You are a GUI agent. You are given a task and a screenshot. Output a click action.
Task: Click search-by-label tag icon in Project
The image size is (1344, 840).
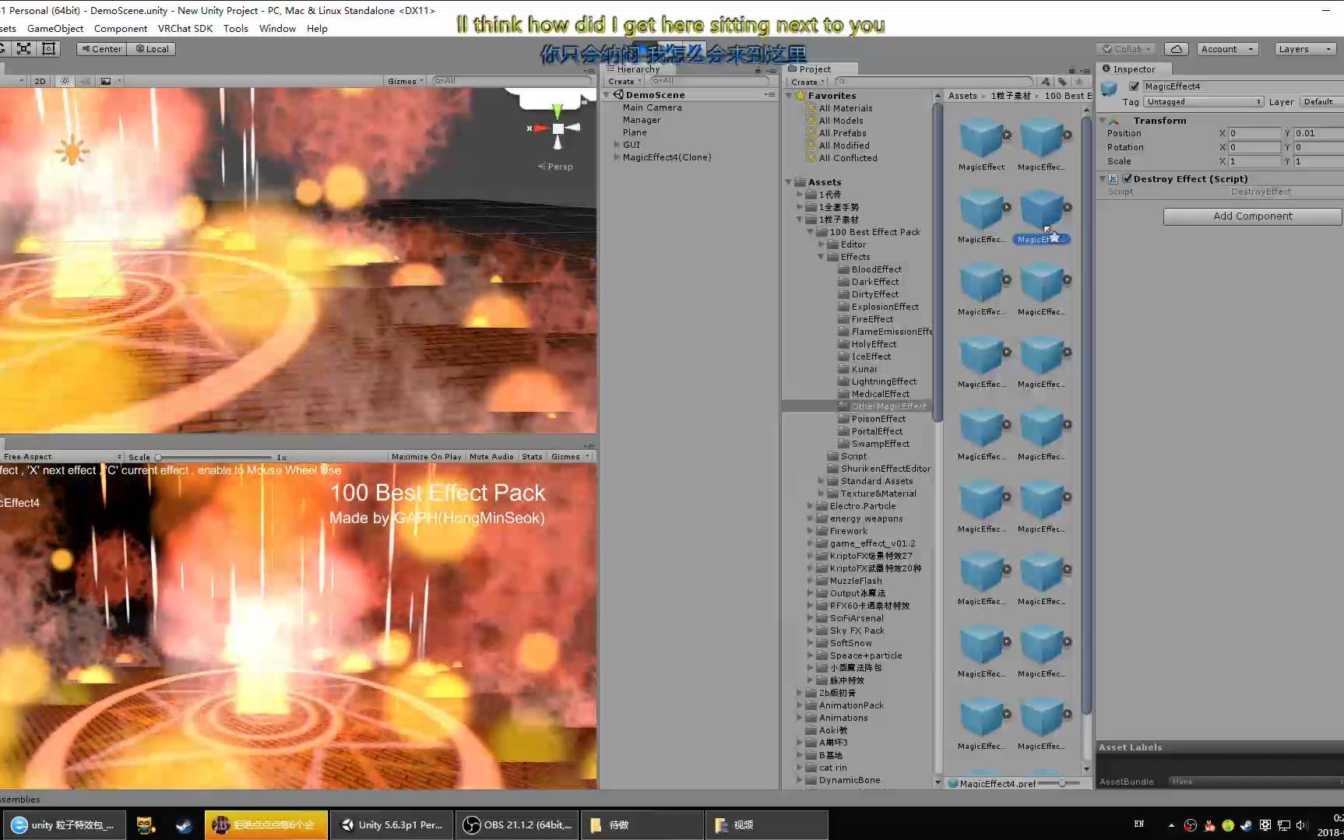1062,81
